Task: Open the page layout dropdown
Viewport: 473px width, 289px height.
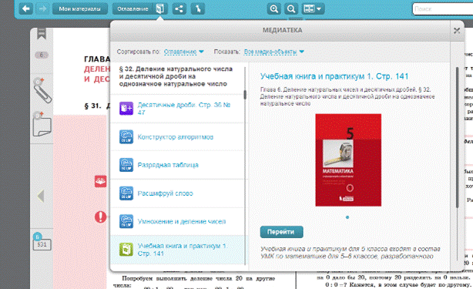Action: pyautogui.click(x=313, y=8)
